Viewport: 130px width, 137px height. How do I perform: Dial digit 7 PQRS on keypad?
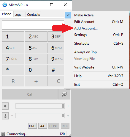pyautogui.click(x=13, y=59)
